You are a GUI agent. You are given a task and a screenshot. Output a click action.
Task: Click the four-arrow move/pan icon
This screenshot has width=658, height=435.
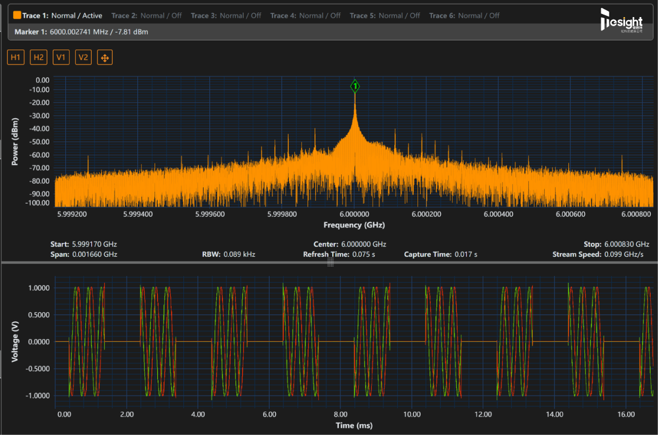[x=105, y=57]
